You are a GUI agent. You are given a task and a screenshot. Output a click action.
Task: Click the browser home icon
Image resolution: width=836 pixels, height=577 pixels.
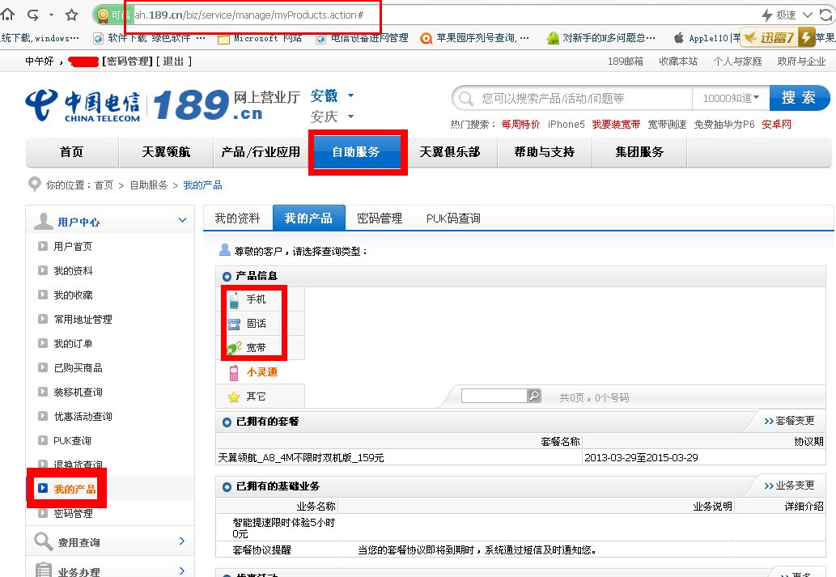coord(9,13)
